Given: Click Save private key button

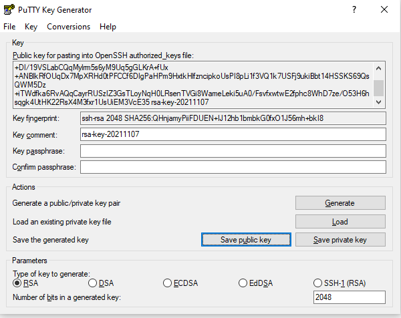Looking at the screenshot, I should point(340,240).
